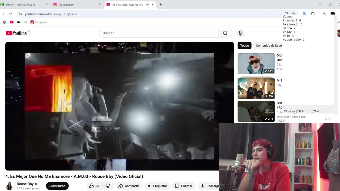Viewport: 340px width, 191px height.
Task: Focus the Buscar search field
Action: [159, 33]
